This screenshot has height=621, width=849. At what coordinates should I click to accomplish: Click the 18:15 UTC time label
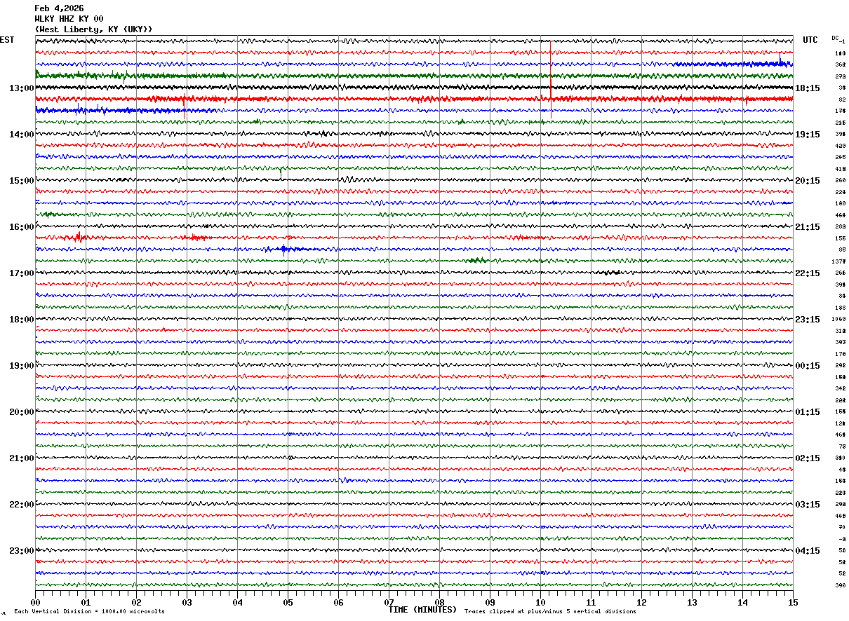pyautogui.click(x=808, y=88)
